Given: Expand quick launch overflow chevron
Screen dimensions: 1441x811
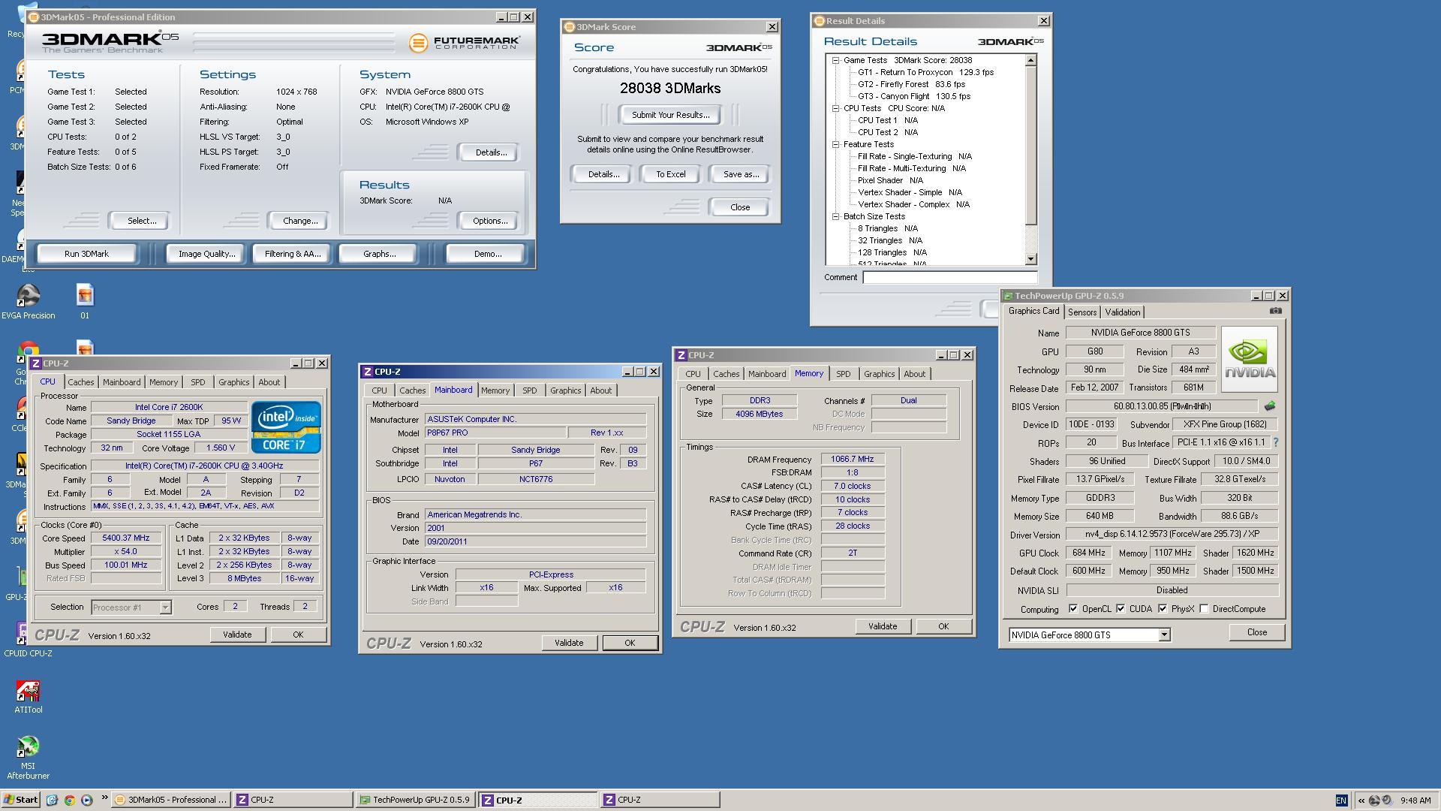Looking at the screenshot, I should (x=104, y=799).
